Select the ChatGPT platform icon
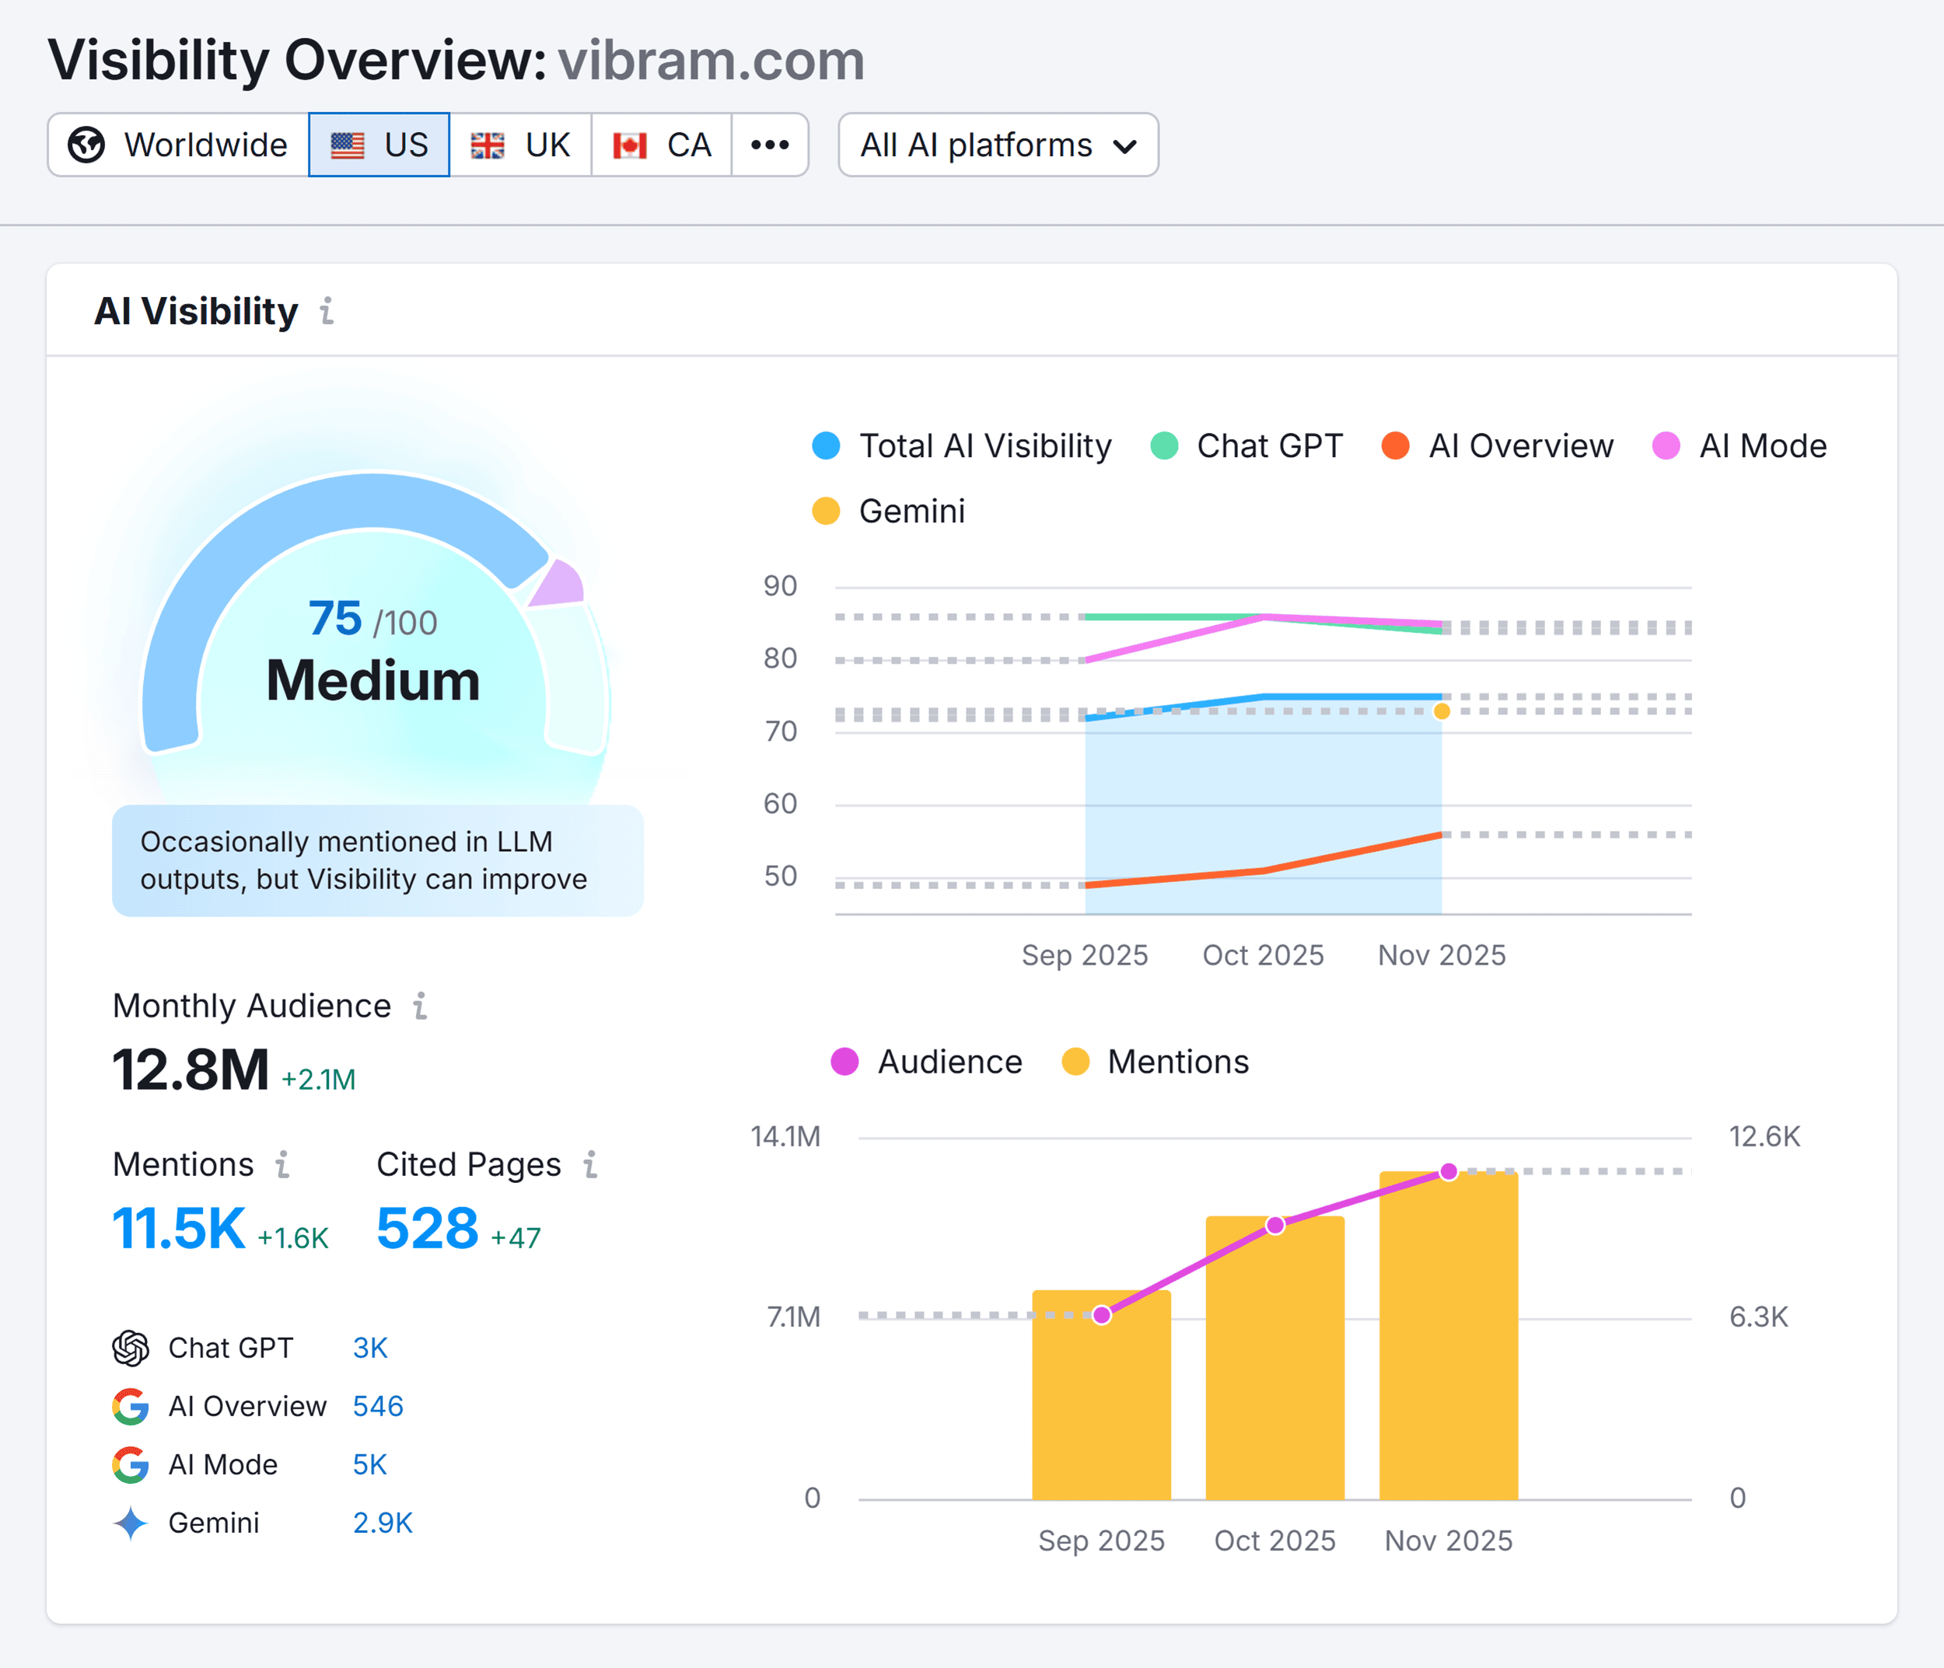Viewport: 1944px width, 1668px height. [131, 1347]
